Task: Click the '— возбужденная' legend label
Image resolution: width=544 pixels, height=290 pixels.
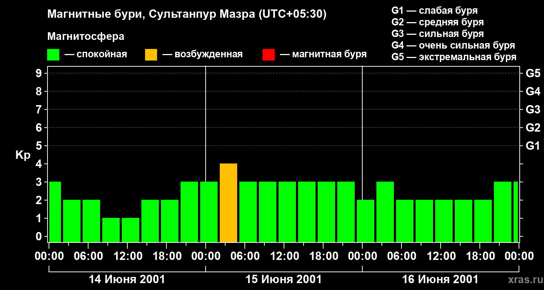Action: 203,55
